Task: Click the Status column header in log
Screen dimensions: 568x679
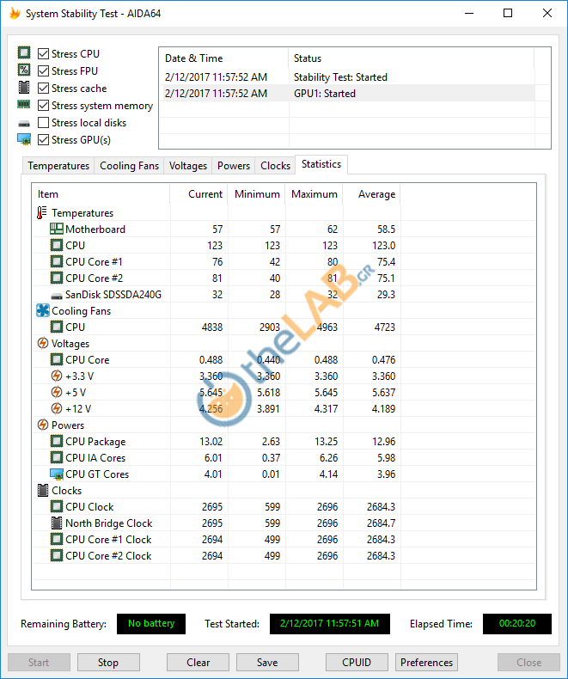Action: 412,58
